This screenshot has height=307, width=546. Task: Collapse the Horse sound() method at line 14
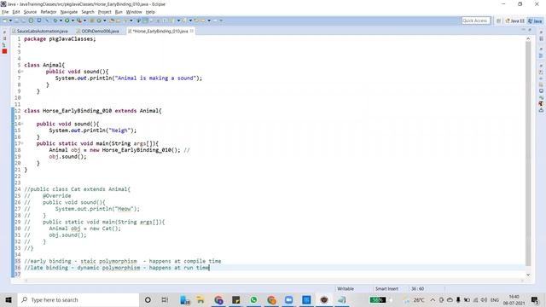[x=22, y=124]
